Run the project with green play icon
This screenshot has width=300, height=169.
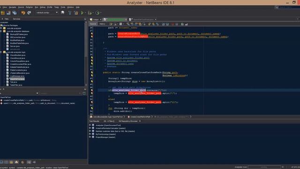[82, 13]
